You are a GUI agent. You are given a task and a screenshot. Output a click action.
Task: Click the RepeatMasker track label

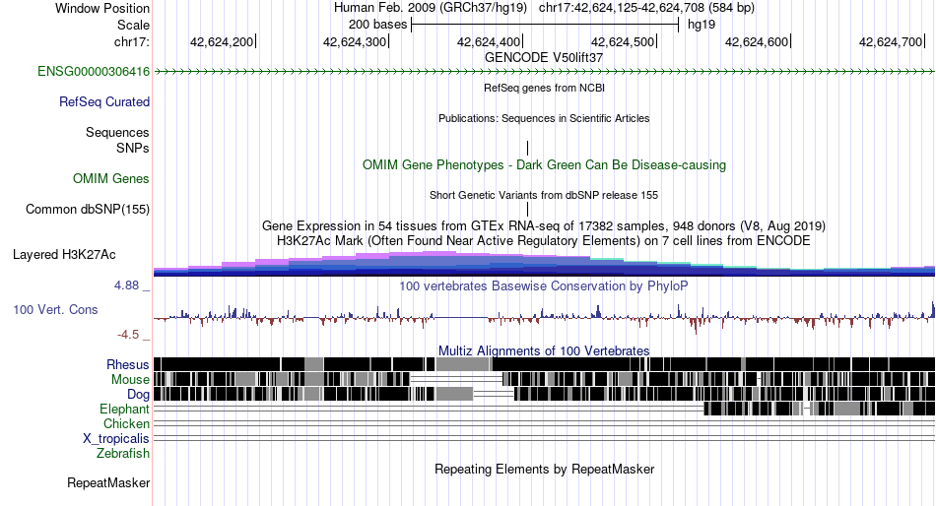tap(108, 483)
